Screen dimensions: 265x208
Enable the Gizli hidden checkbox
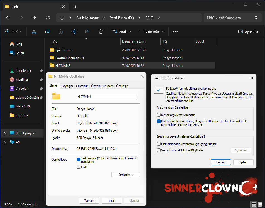tap(79, 167)
